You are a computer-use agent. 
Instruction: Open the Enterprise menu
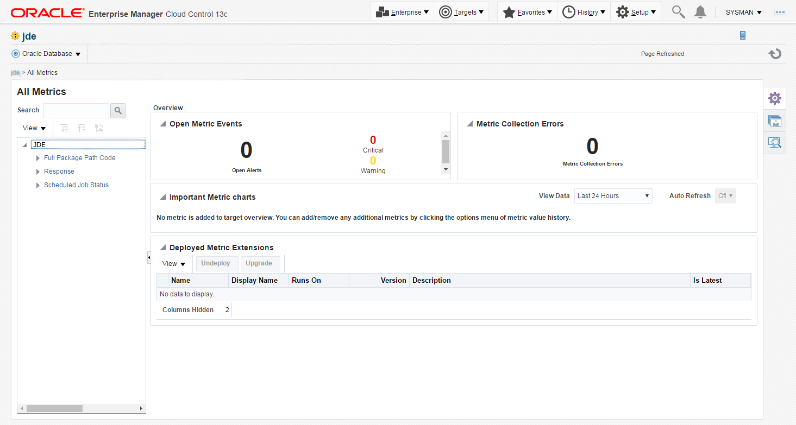tap(402, 12)
